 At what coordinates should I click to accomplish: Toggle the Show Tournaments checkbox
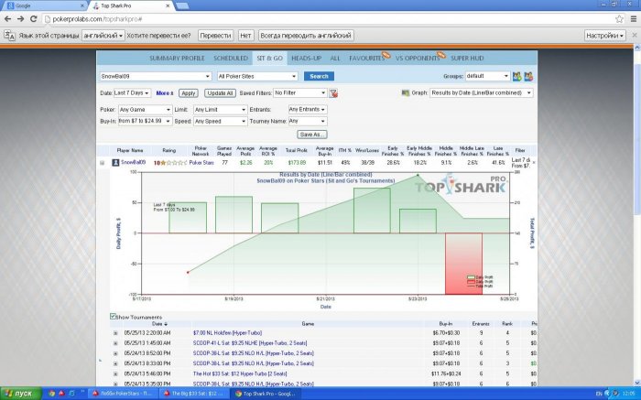pyautogui.click(x=113, y=317)
